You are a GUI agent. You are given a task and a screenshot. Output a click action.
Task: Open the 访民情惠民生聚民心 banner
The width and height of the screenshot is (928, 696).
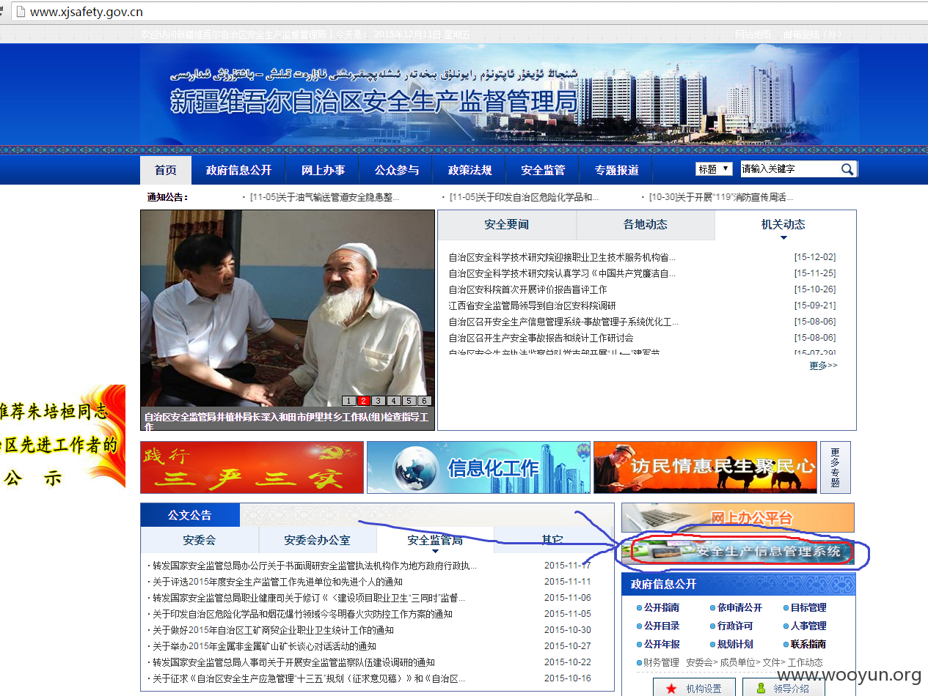pyautogui.click(x=705, y=467)
